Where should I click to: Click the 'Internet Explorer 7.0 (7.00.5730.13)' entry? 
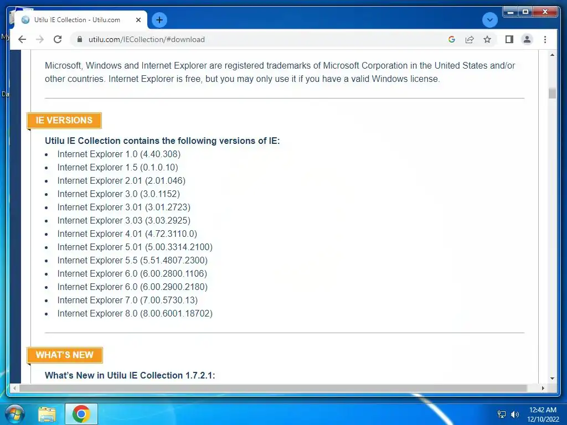pyautogui.click(x=127, y=300)
